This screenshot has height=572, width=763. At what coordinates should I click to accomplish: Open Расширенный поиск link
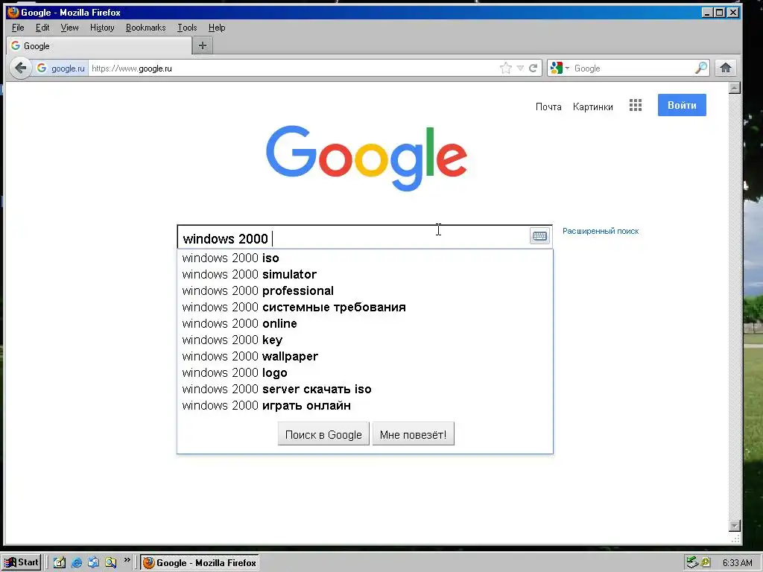tap(601, 231)
